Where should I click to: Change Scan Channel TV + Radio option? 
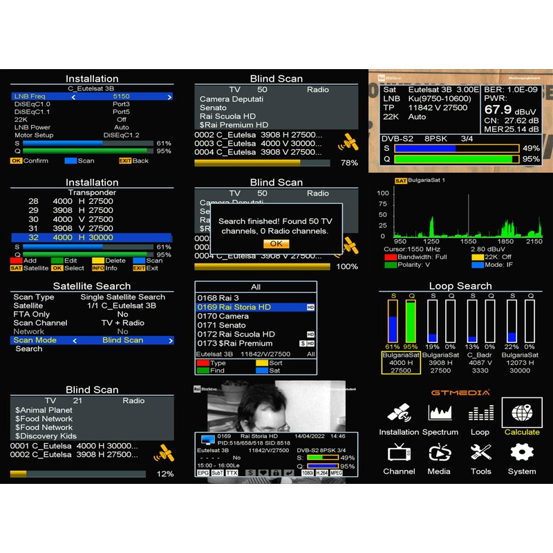(x=93, y=323)
